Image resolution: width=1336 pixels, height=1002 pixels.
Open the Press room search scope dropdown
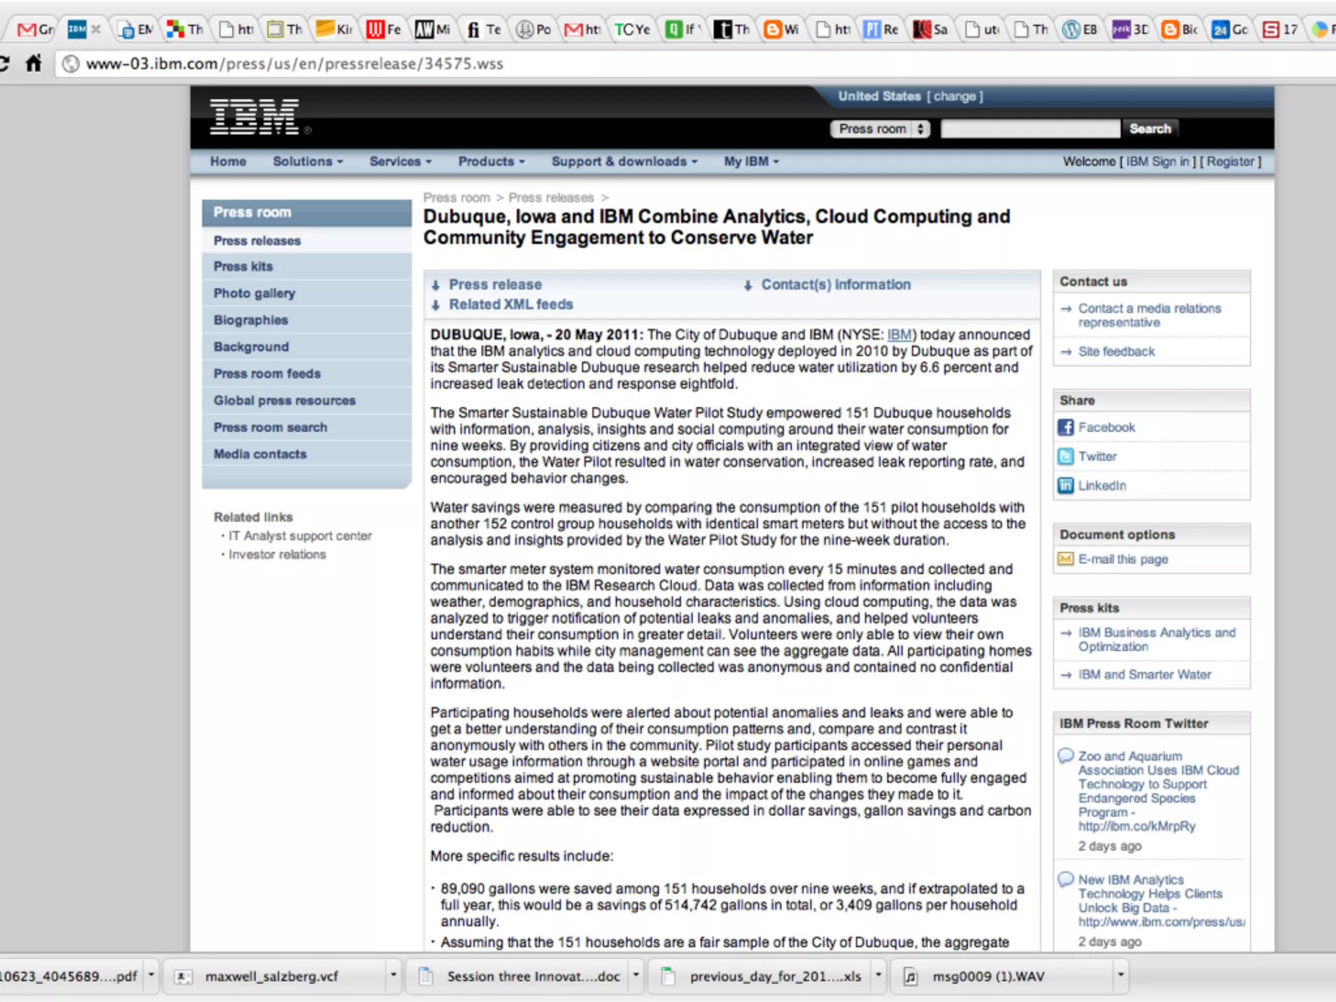pyautogui.click(x=879, y=129)
